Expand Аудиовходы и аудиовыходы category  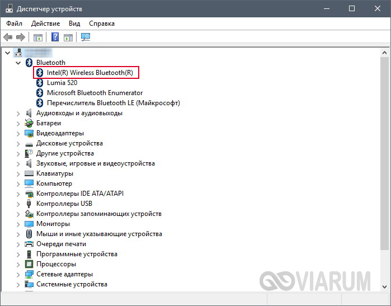(x=18, y=114)
